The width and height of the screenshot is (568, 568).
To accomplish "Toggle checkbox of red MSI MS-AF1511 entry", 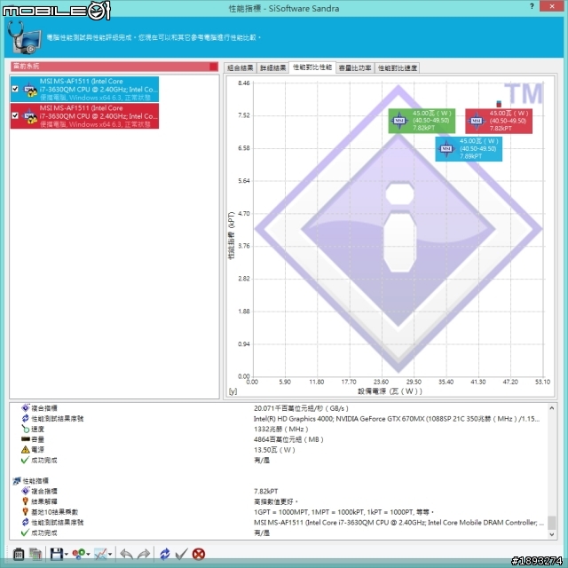I will (15, 115).
